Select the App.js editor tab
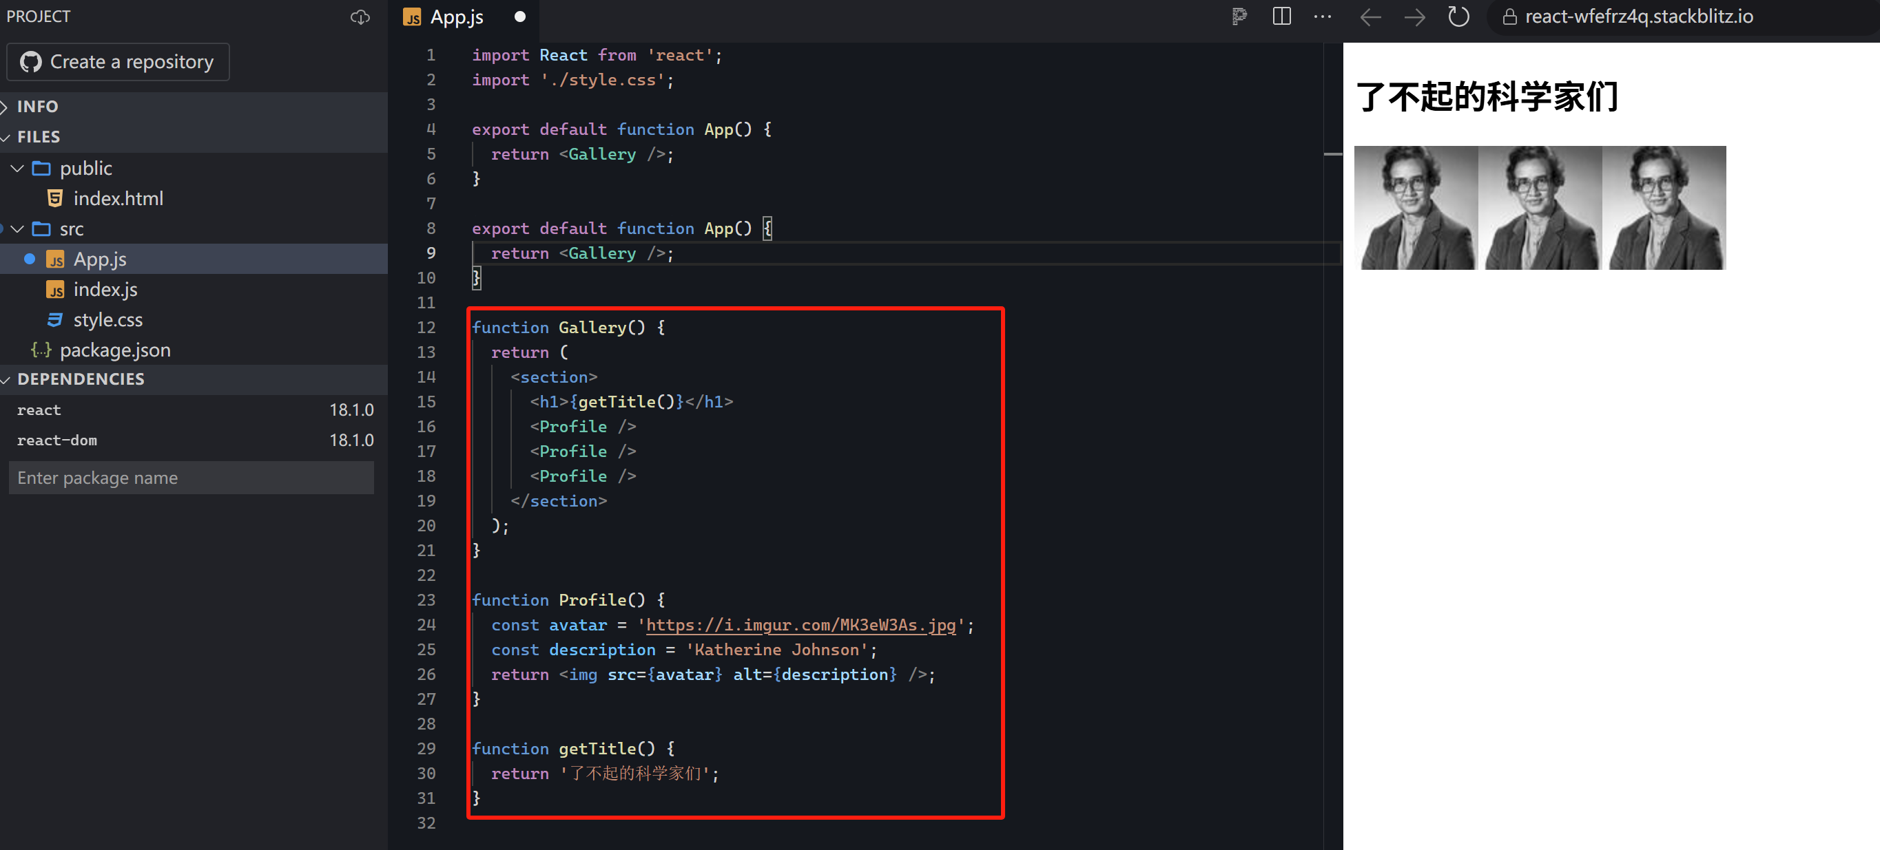 (x=455, y=17)
